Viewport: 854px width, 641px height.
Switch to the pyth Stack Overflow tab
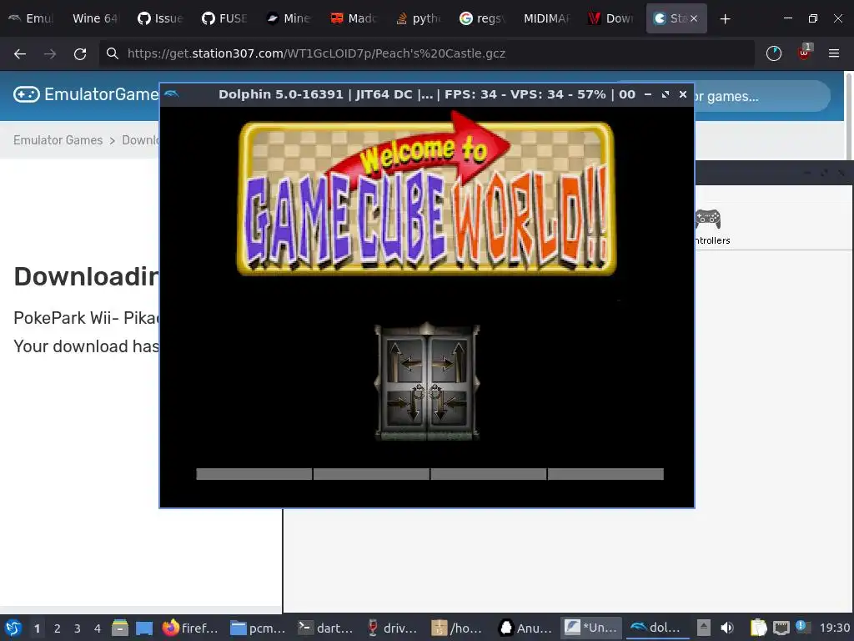[417, 18]
